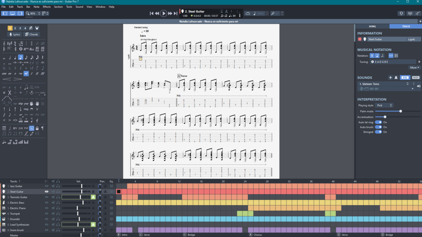Insert the treble clef symbol
This screenshot has height=237, width=422.
tap(4, 44)
